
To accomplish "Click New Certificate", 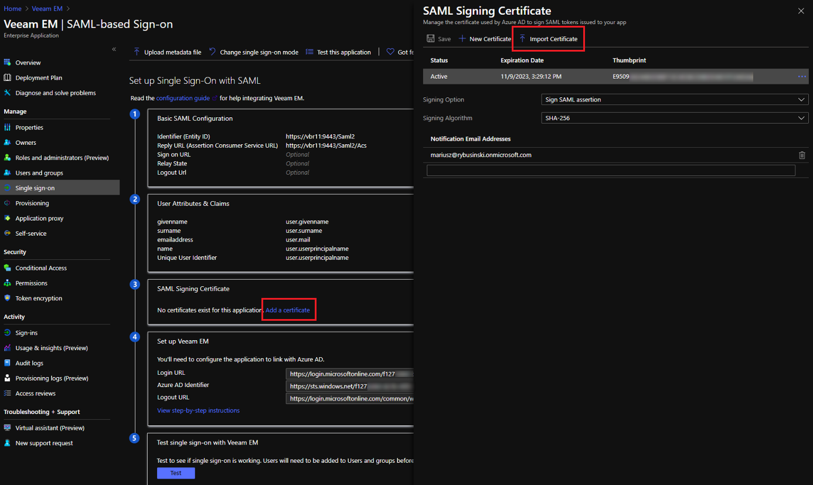I will click(x=485, y=39).
